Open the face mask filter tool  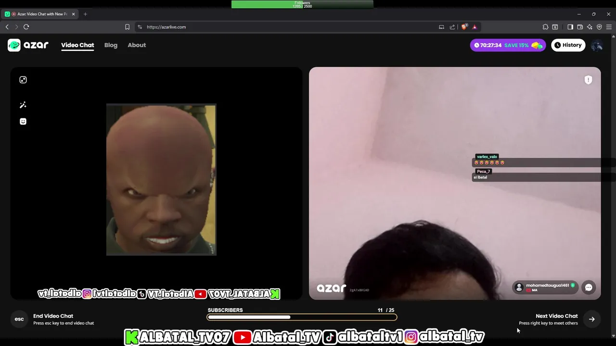pyautogui.click(x=23, y=122)
